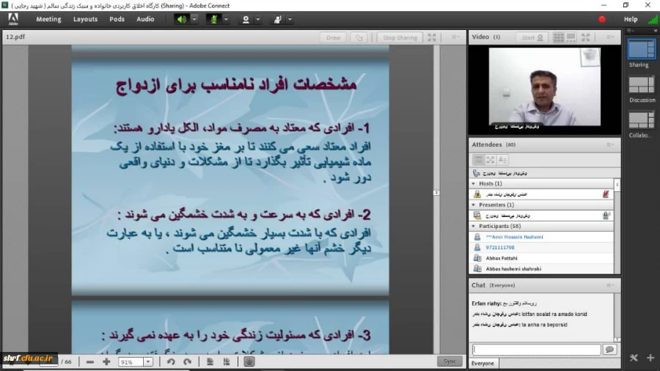Screen dimensions: 660x371
Task: Click the chat message input field
Action: (x=536, y=350)
